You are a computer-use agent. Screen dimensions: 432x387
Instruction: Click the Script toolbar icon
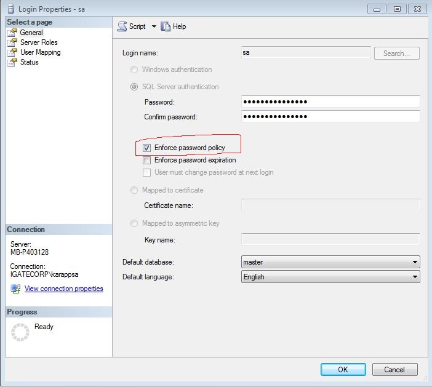click(x=122, y=26)
